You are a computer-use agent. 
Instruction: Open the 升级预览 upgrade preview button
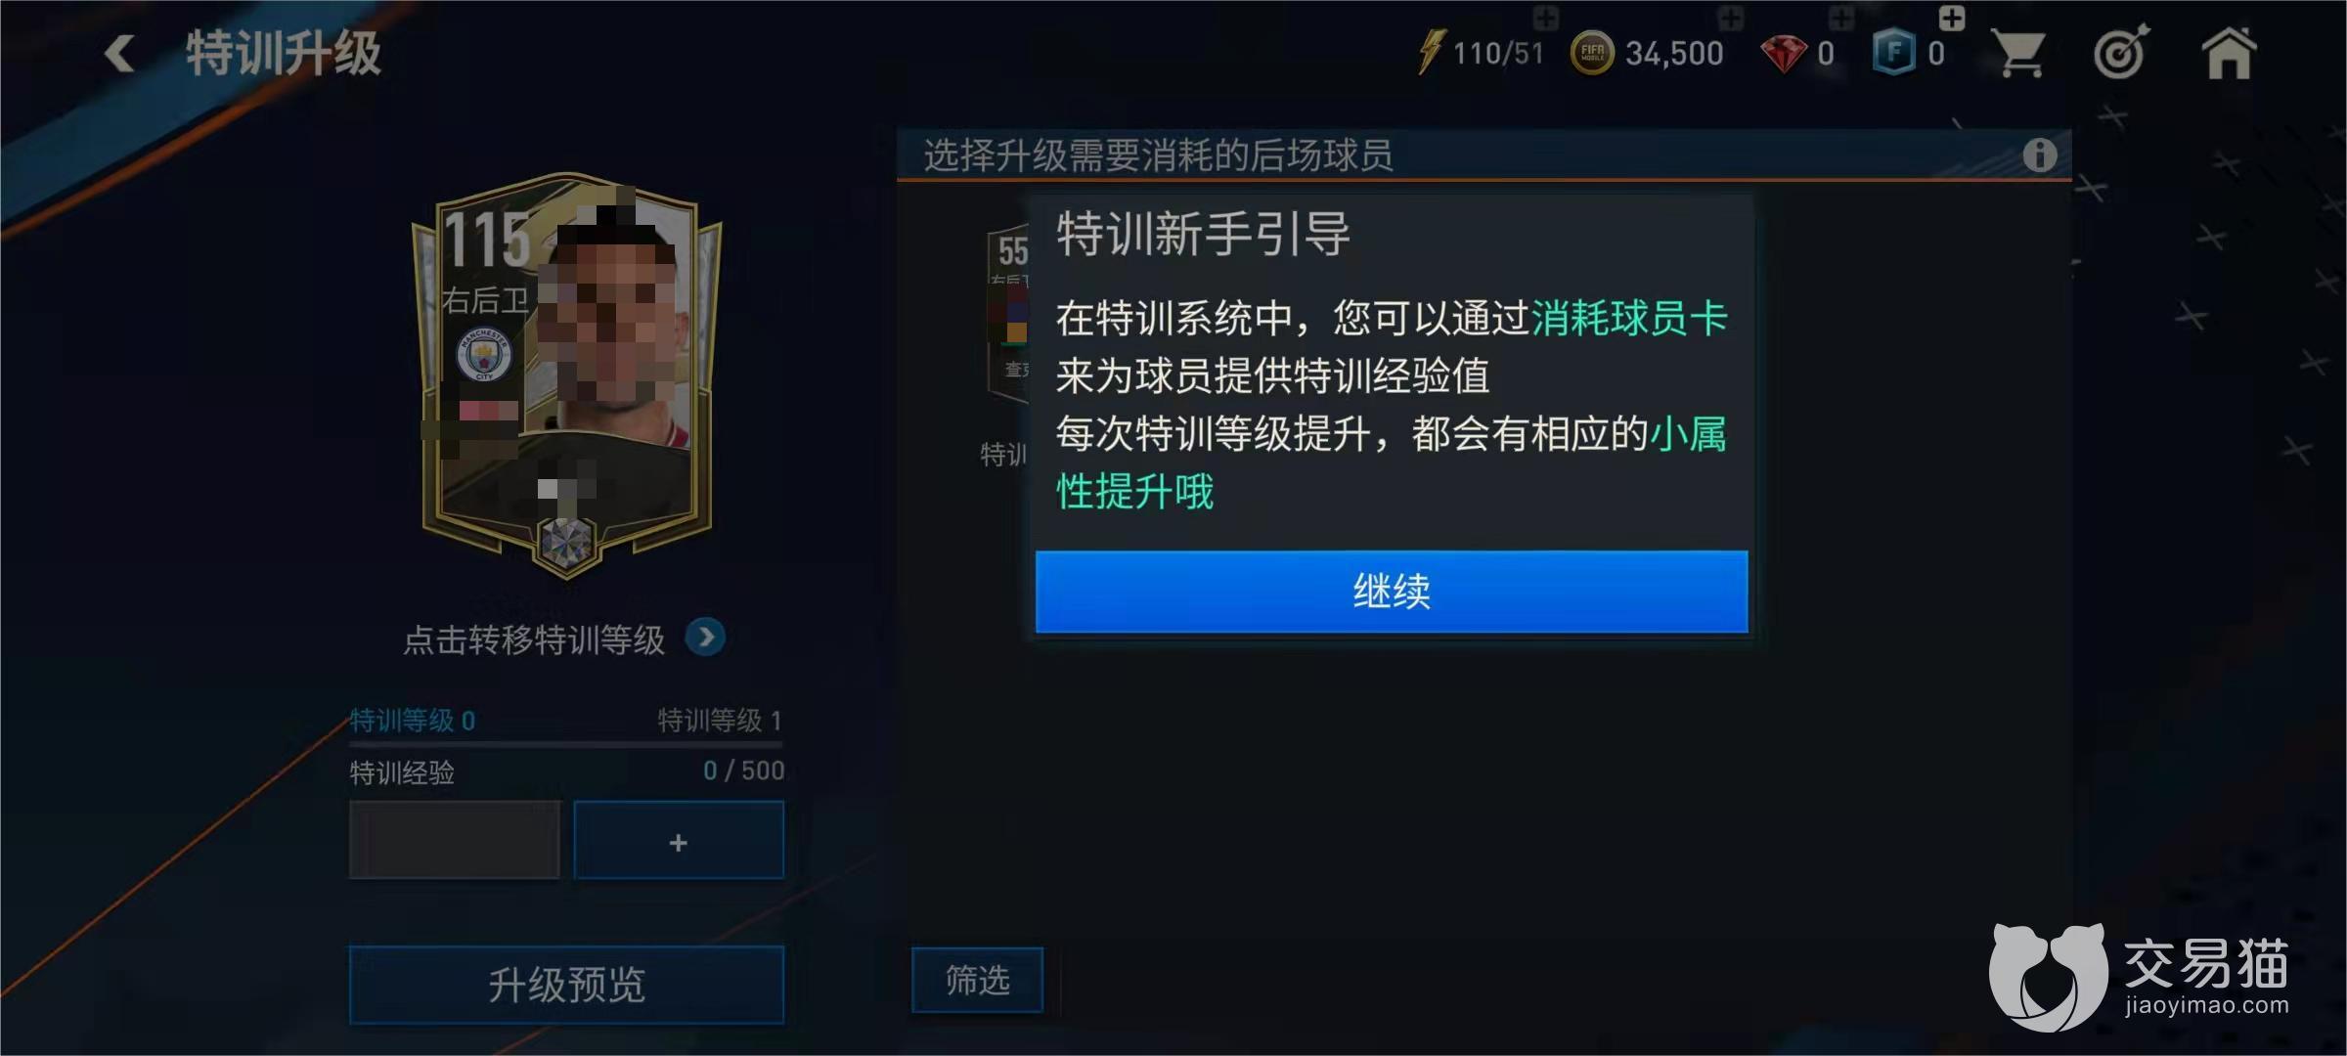(x=566, y=985)
